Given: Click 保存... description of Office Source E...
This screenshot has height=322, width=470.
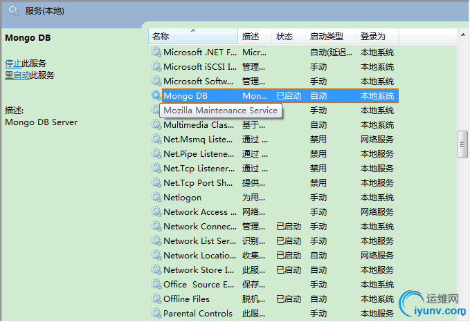Looking at the screenshot, I should (x=253, y=284).
